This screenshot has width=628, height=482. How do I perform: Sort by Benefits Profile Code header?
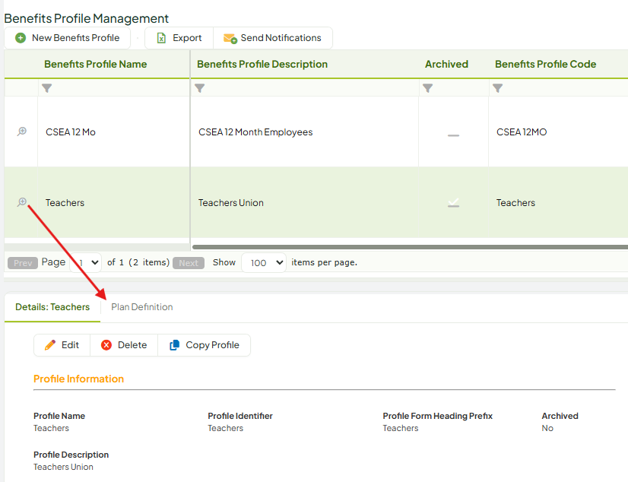(x=545, y=64)
